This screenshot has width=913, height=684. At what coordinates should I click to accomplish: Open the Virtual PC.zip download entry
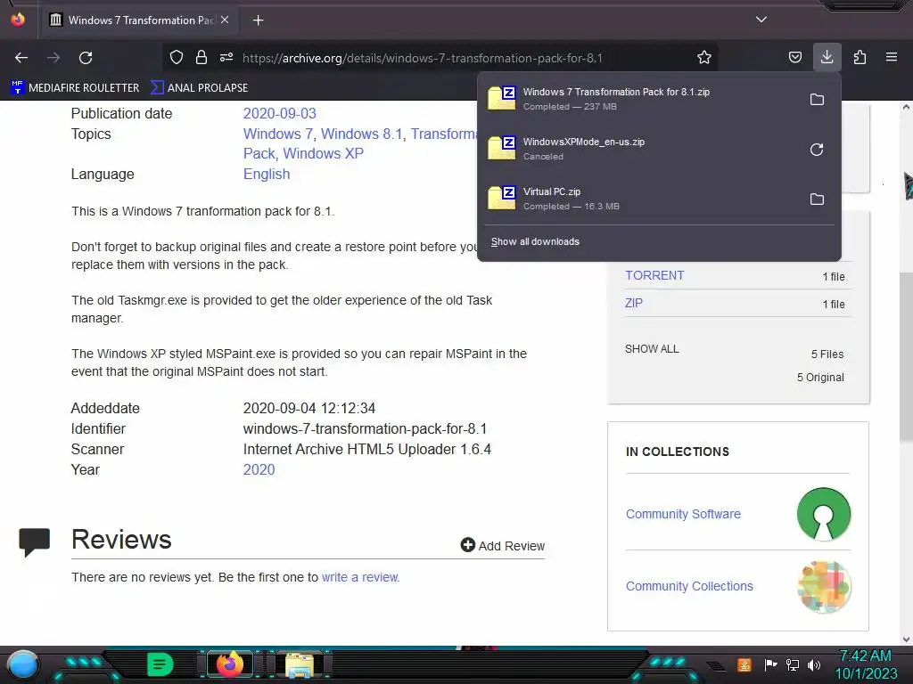[640, 199]
